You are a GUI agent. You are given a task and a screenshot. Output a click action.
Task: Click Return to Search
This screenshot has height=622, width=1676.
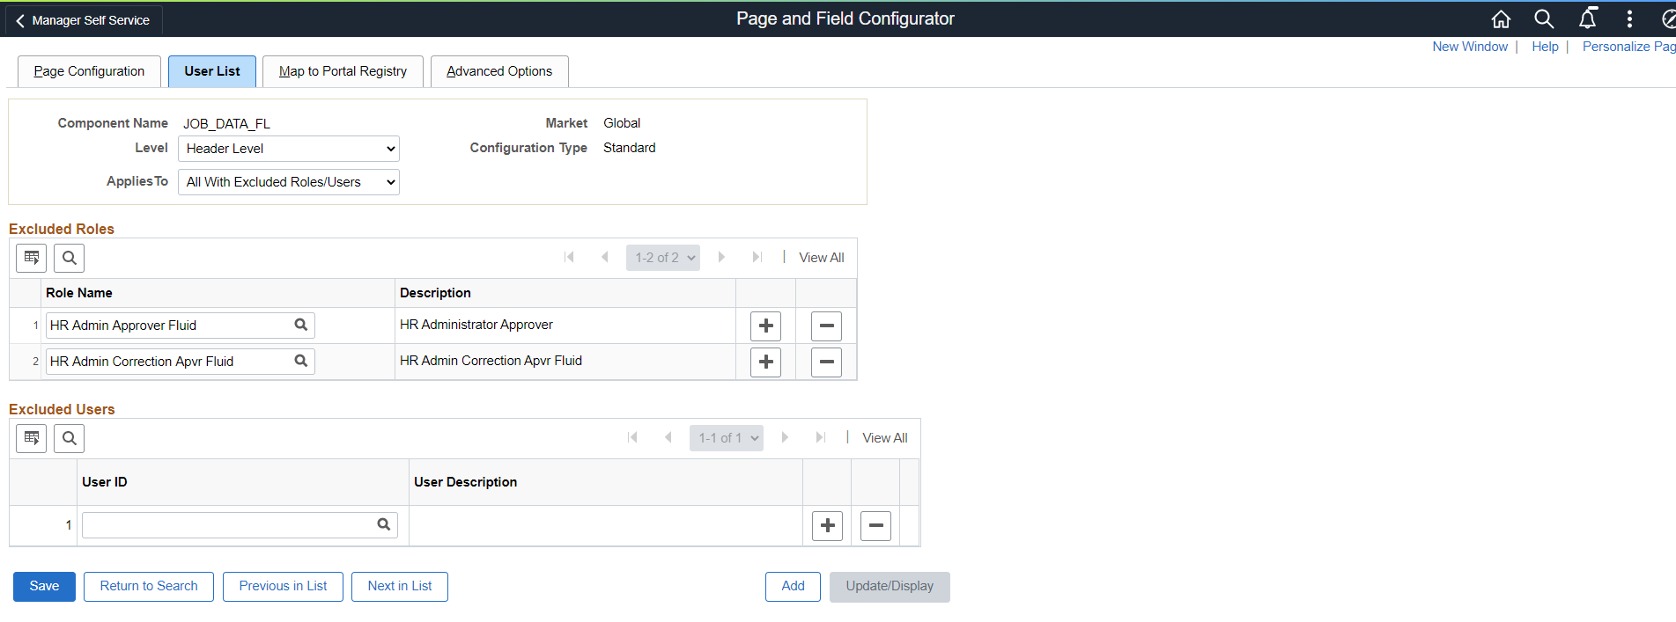149,587
